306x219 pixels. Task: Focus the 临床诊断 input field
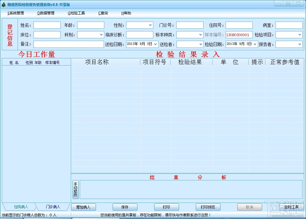(x=140, y=35)
